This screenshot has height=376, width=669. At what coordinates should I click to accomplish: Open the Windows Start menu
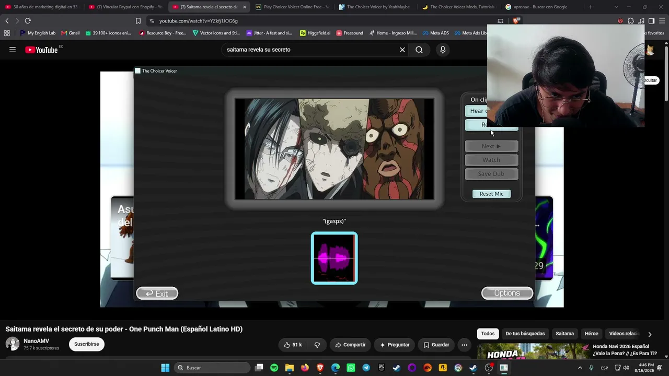[165, 368]
